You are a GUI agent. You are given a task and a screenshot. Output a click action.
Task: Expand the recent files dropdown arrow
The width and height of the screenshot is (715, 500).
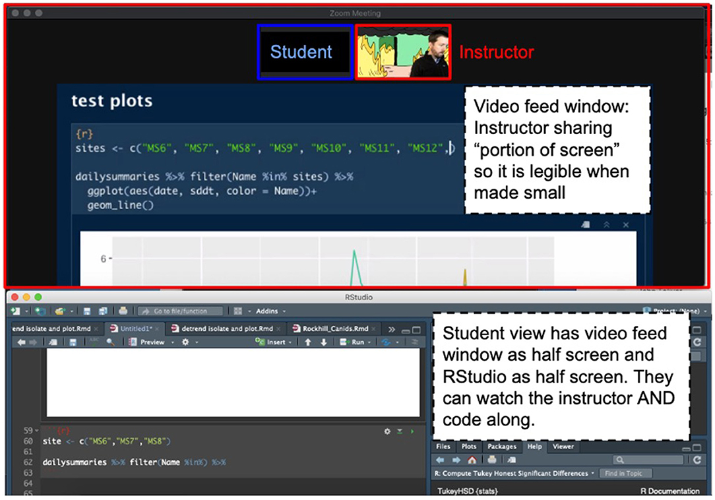pos(71,311)
